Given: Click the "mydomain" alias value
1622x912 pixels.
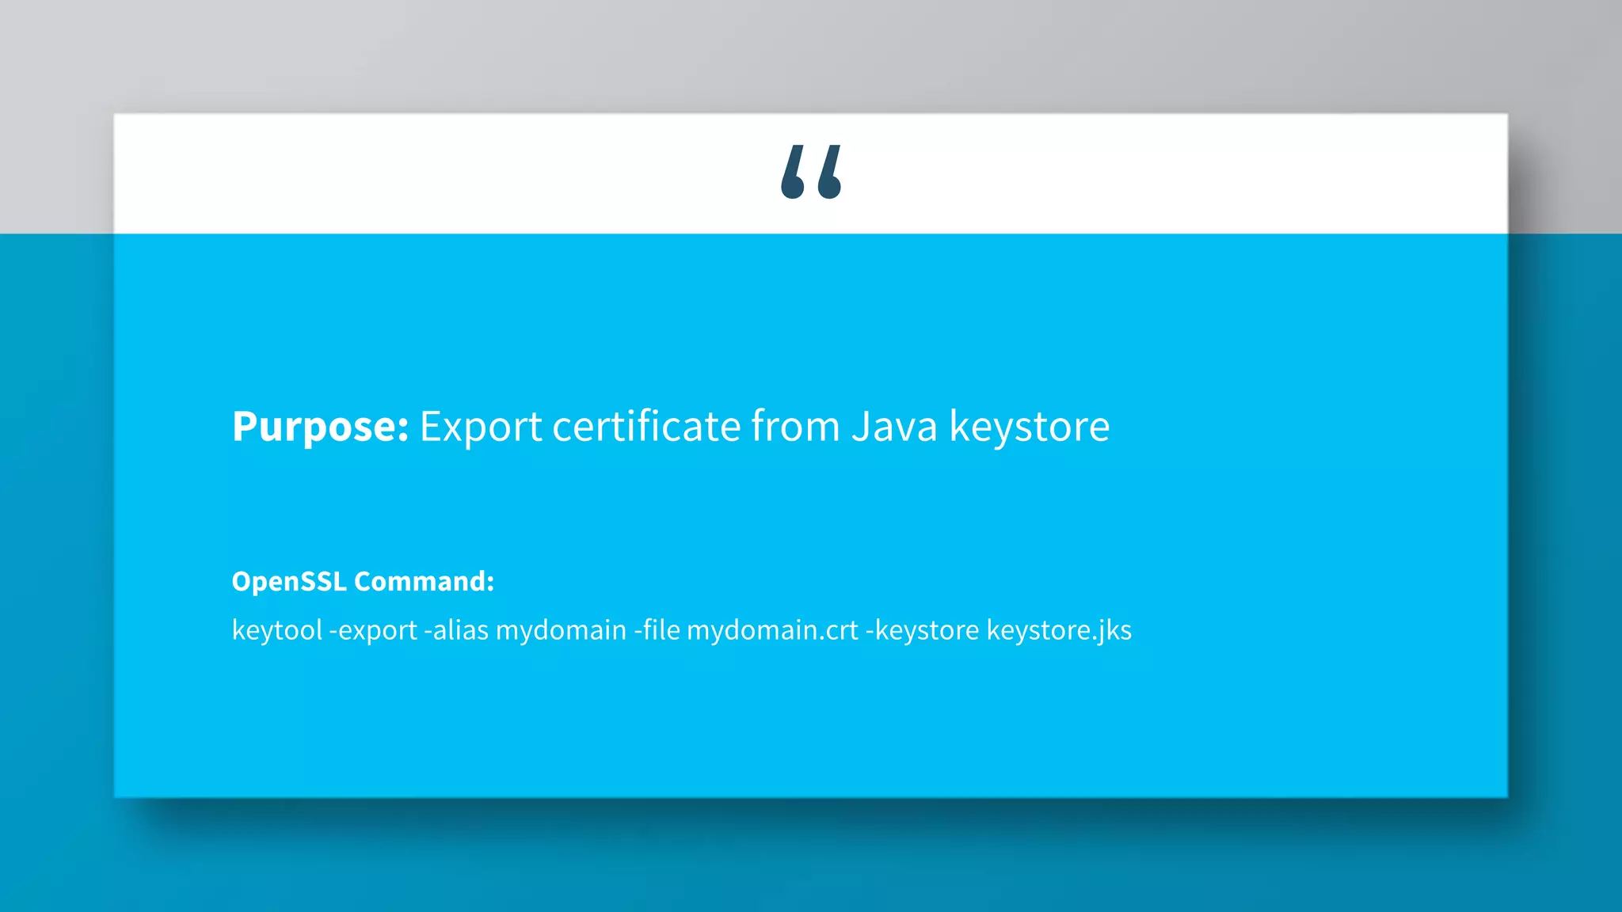Looking at the screenshot, I should [x=561, y=630].
